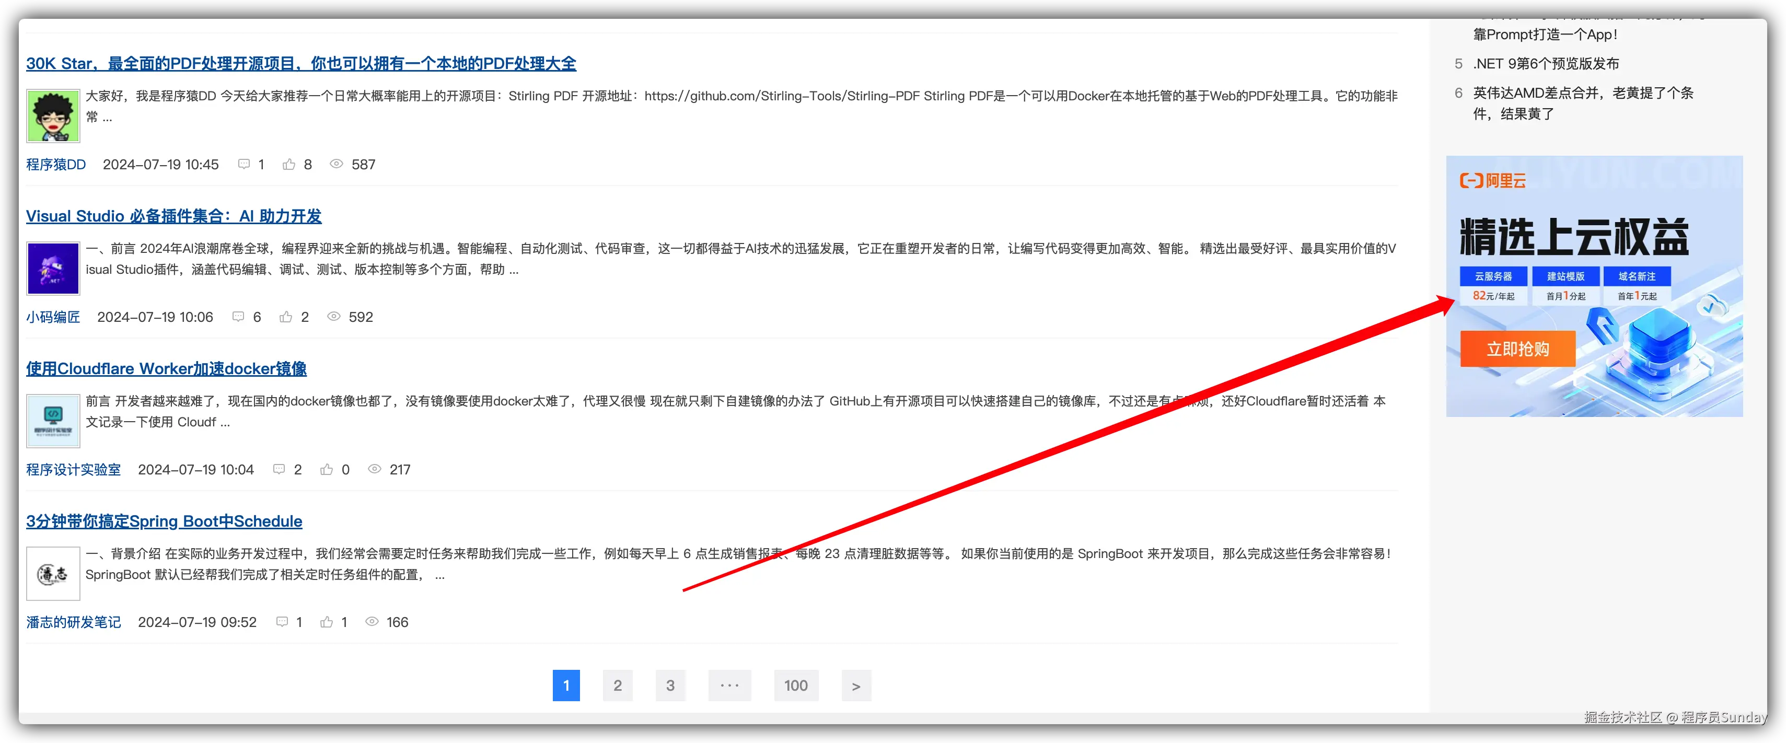Go to next page with arrow button
This screenshot has width=1786, height=743.
(x=856, y=686)
